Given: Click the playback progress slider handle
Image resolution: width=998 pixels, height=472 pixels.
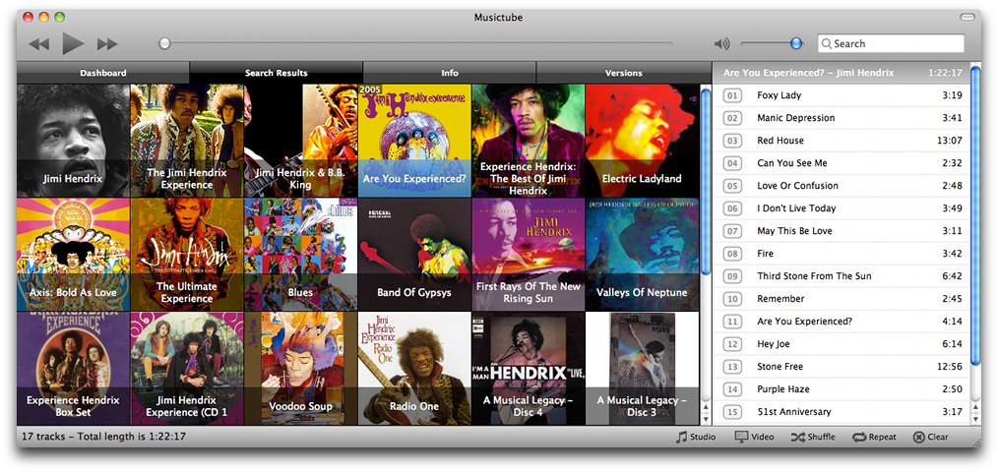Looking at the screenshot, I should coord(164,44).
